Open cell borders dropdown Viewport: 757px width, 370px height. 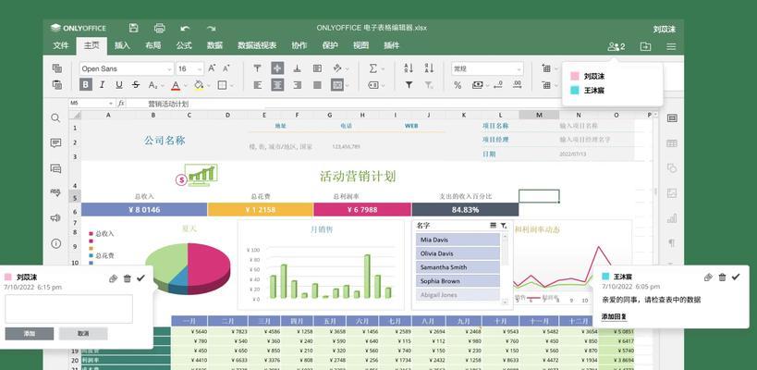225,85
